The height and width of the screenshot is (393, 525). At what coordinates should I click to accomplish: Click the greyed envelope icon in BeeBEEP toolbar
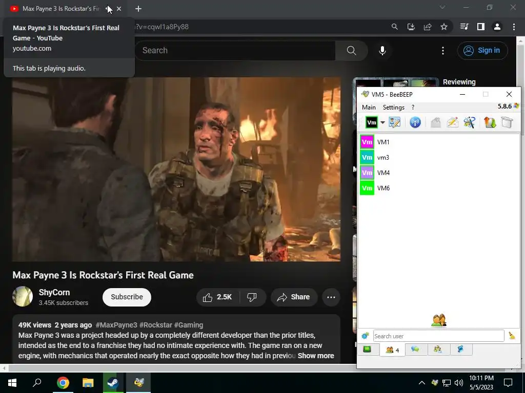tap(436, 122)
